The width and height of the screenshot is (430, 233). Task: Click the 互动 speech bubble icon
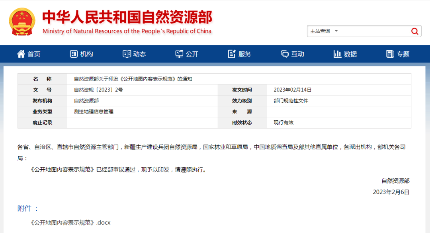(x=283, y=54)
